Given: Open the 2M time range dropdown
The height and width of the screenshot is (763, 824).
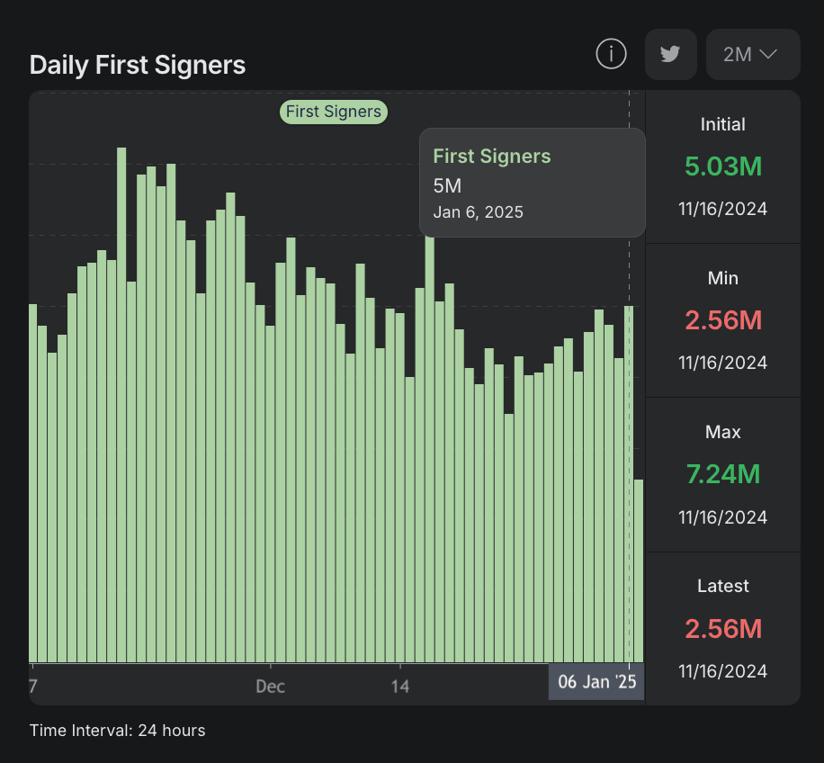Looking at the screenshot, I should click(x=752, y=54).
